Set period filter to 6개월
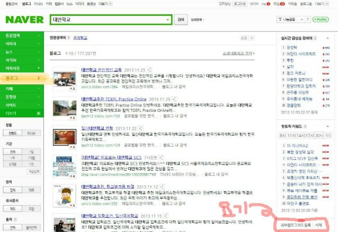Screen dimensions: 338x232 pyautogui.click(x=13, y=164)
